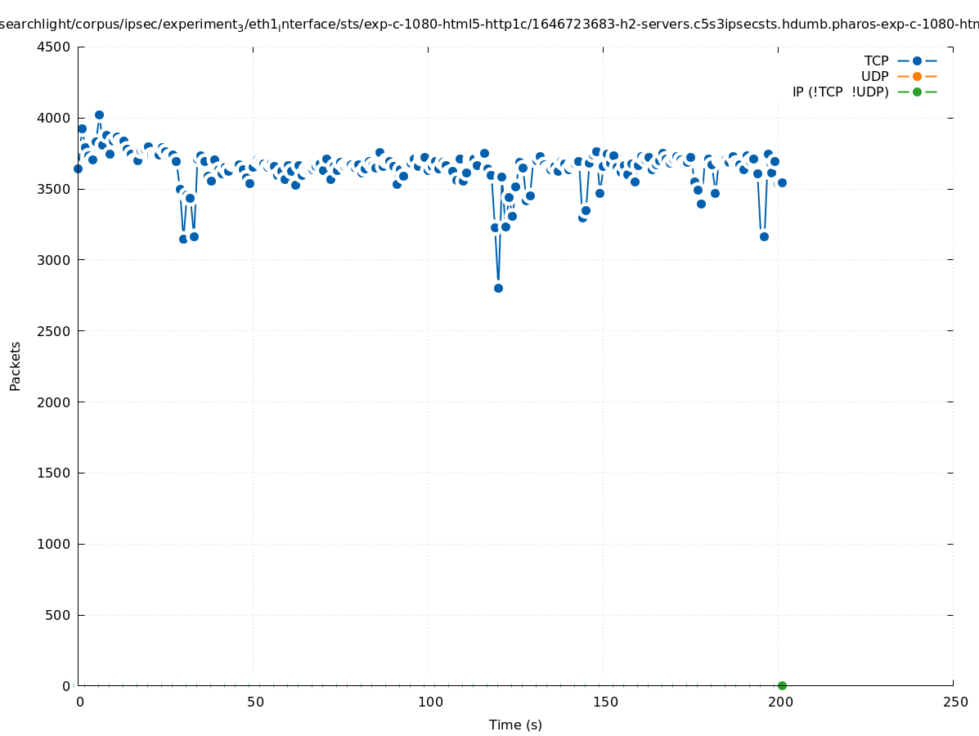This screenshot has height=736, width=979.
Task: Select the UDP legend label text
Action: [874, 76]
